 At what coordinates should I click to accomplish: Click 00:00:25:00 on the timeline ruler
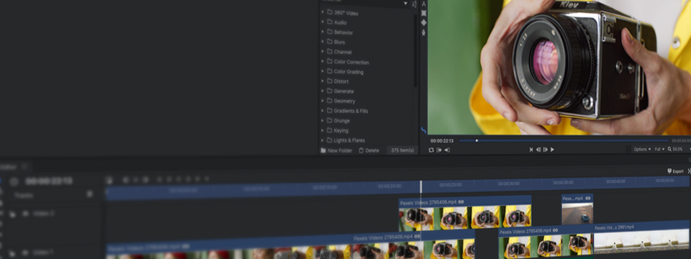pos(451,185)
